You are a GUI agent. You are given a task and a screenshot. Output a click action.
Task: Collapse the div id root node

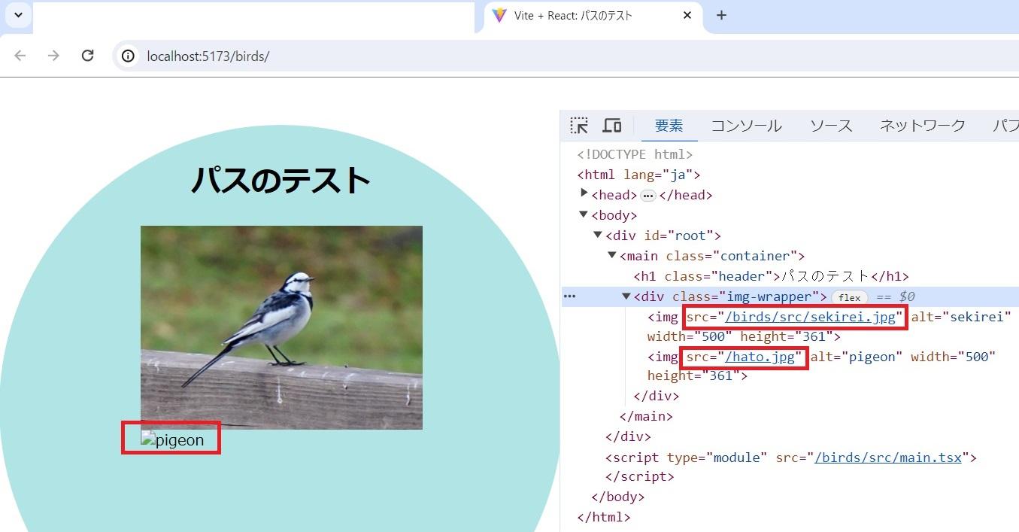tap(597, 235)
